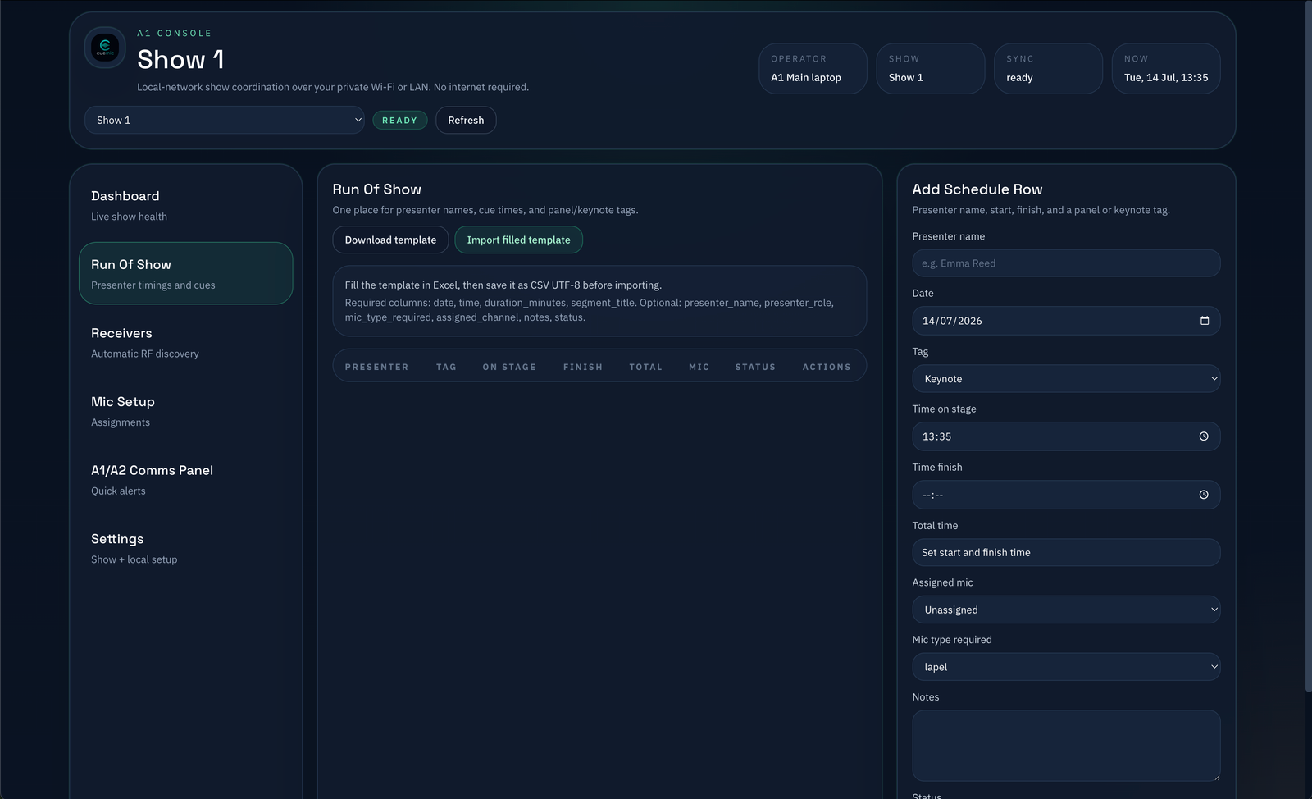Open Settings show and local setup

pyautogui.click(x=186, y=548)
